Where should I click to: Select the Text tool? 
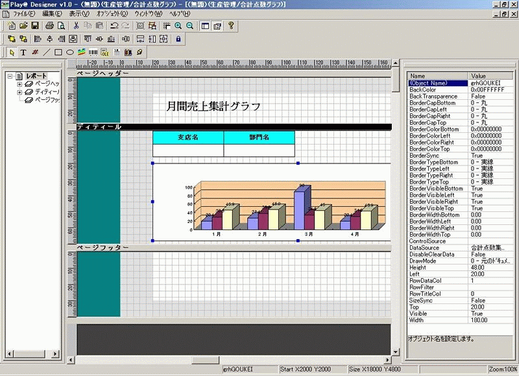pyautogui.click(x=23, y=52)
